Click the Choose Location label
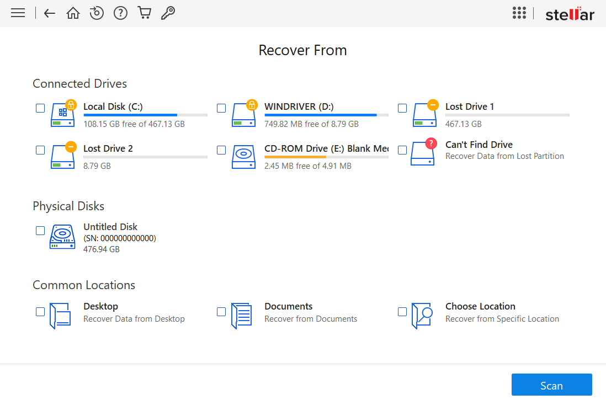606x405 pixels. tap(480, 306)
